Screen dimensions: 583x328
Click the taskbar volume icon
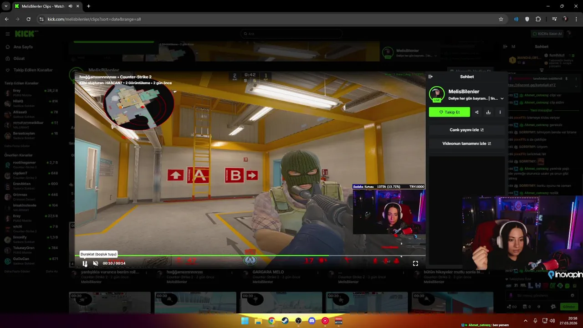(x=552, y=321)
